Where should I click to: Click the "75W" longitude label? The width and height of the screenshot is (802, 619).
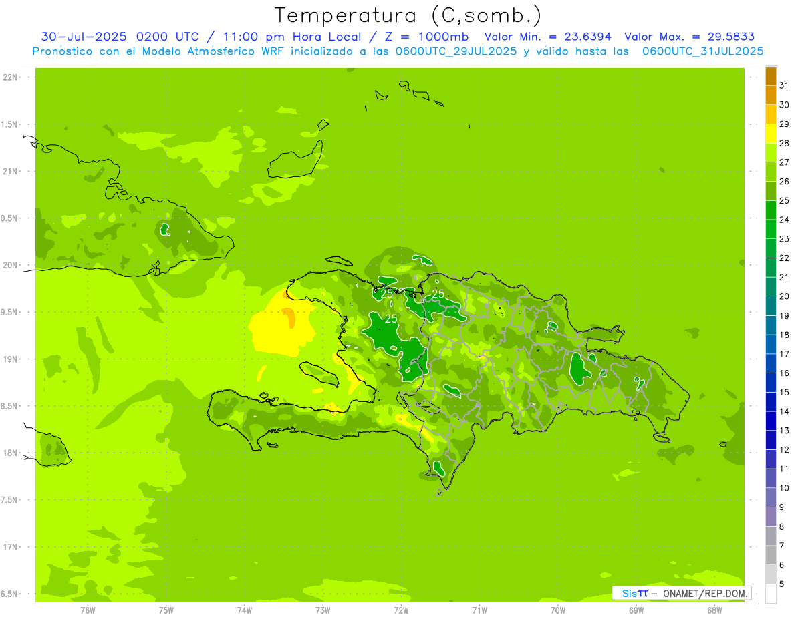pos(166,610)
